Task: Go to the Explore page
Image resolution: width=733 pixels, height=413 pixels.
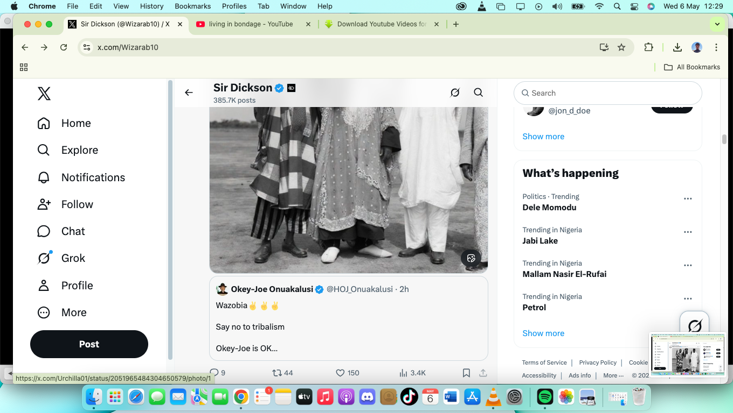Action: (x=68, y=150)
